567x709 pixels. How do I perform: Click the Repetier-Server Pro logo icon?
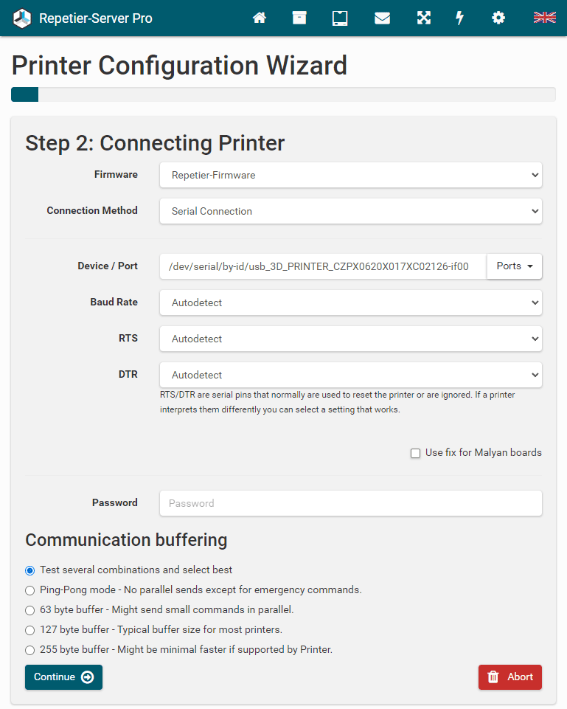tap(23, 18)
